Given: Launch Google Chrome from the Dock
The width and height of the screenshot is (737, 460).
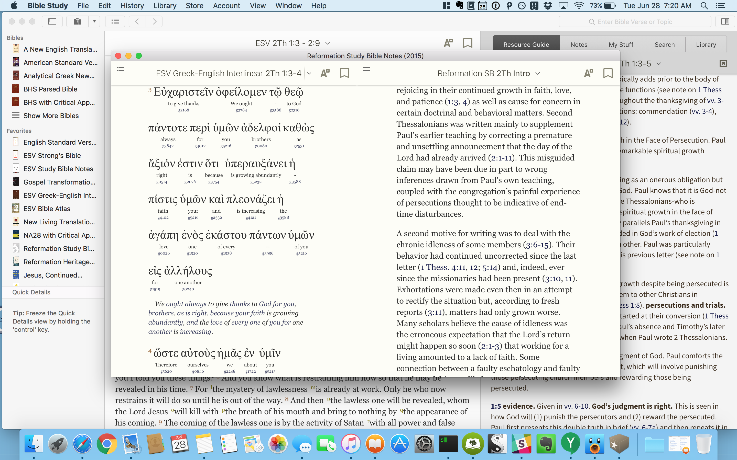Looking at the screenshot, I should point(107,444).
